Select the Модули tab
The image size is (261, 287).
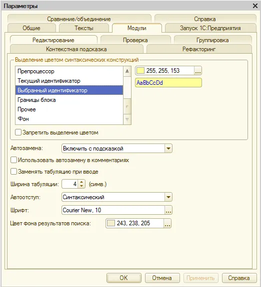(137, 28)
